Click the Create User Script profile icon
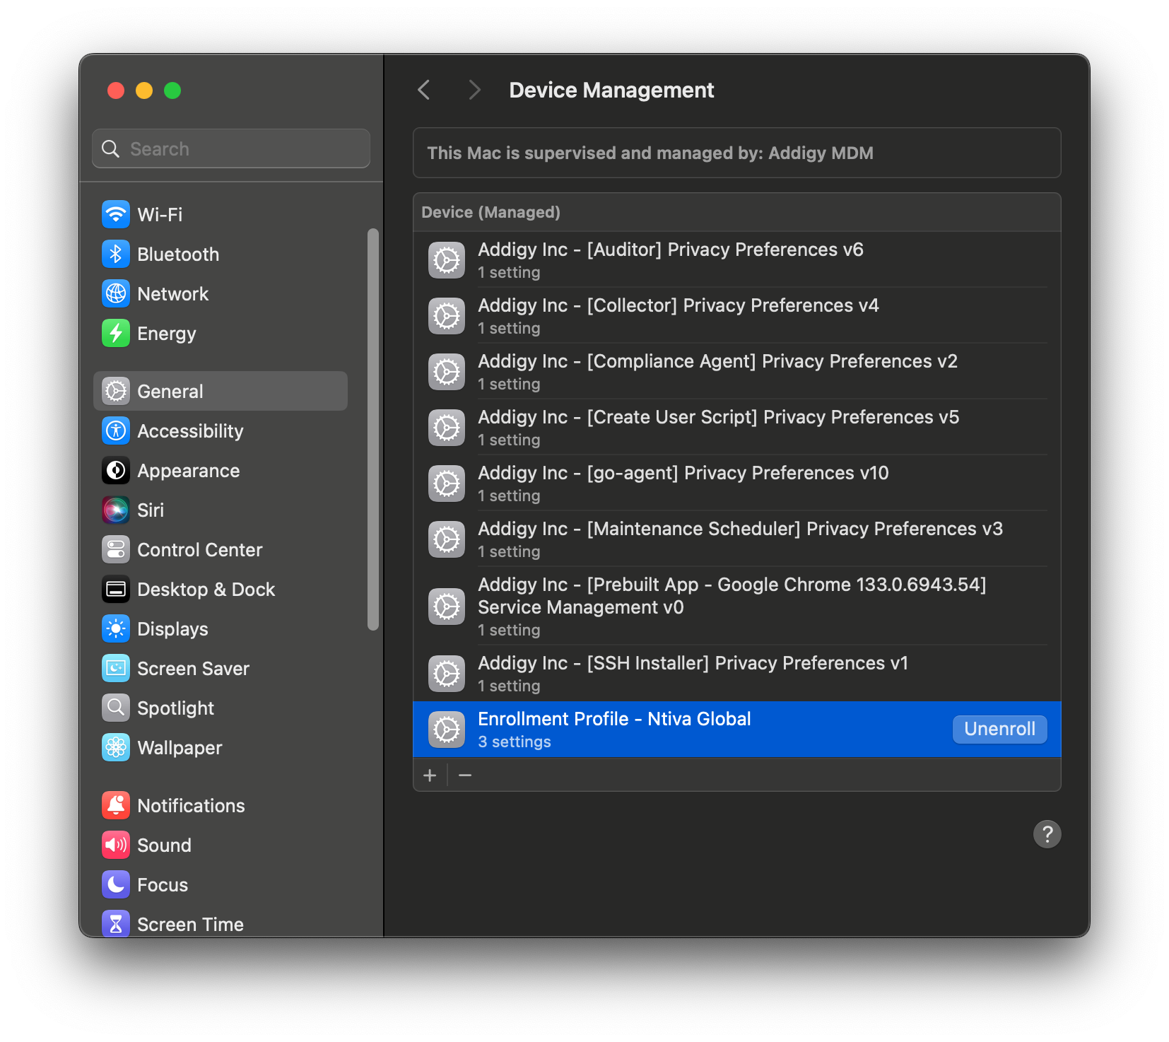Viewport: 1169px width, 1042px height. 447,428
